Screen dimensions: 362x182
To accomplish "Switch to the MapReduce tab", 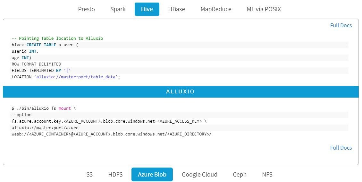I will 216,9.
